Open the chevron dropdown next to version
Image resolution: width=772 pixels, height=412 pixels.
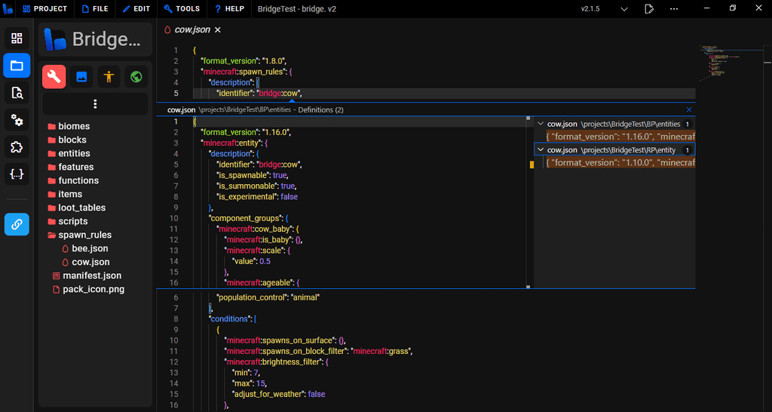click(x=623, y=9)
